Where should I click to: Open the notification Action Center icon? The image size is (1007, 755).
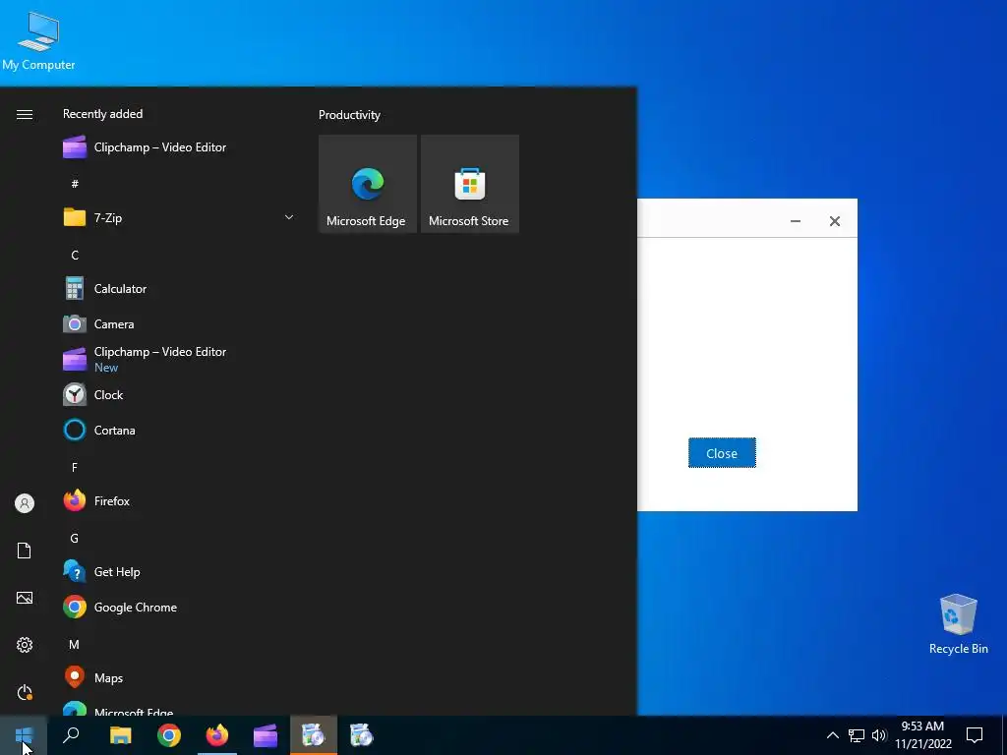(x=975, y=735)
